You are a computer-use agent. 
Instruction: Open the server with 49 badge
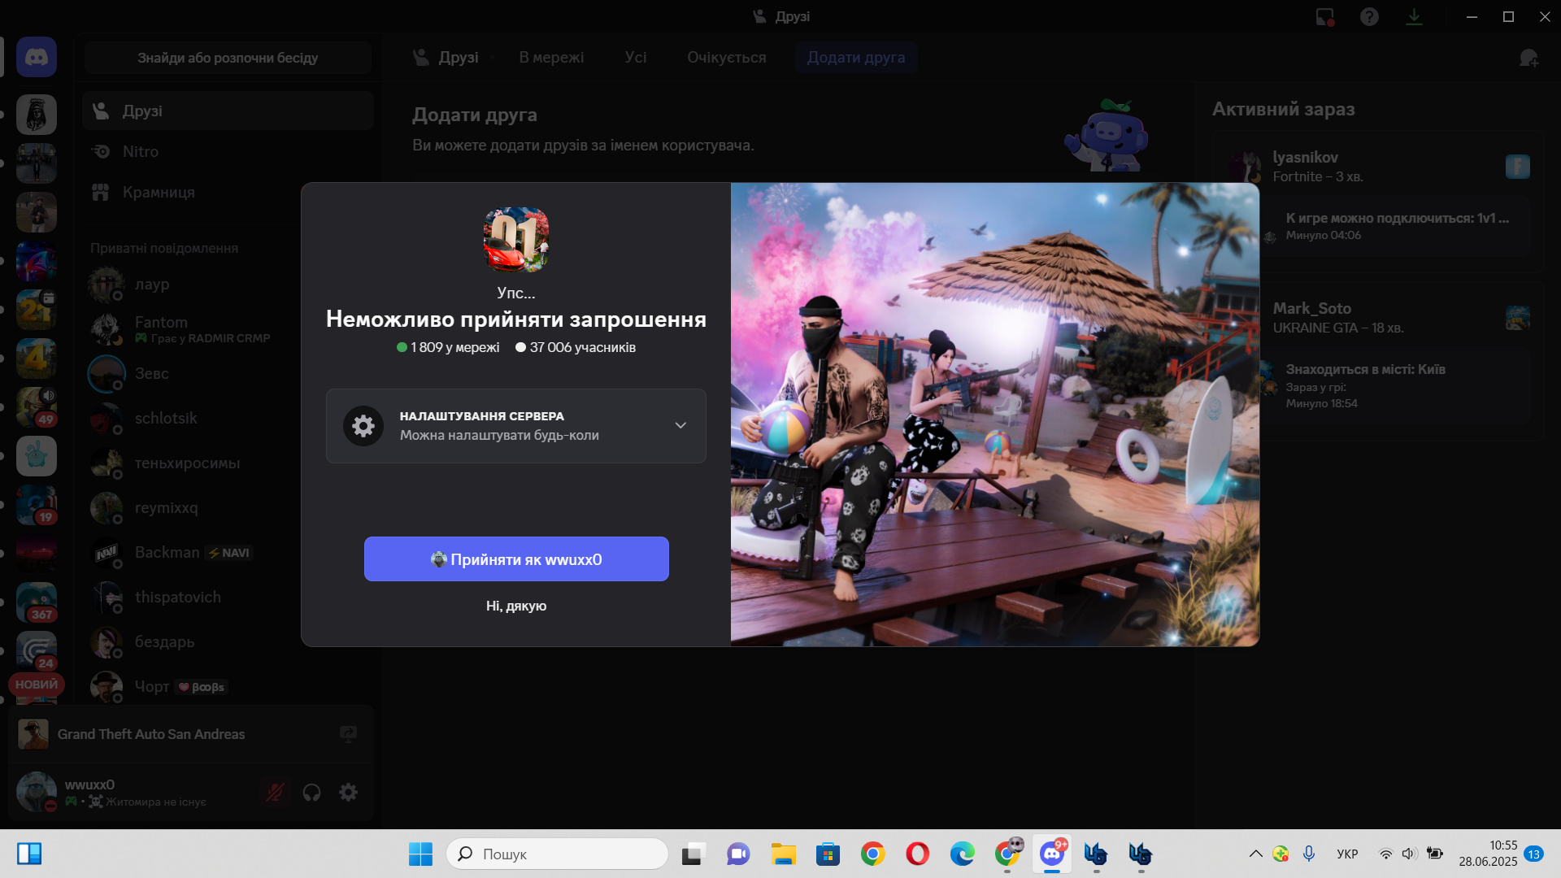coord(37,407)
